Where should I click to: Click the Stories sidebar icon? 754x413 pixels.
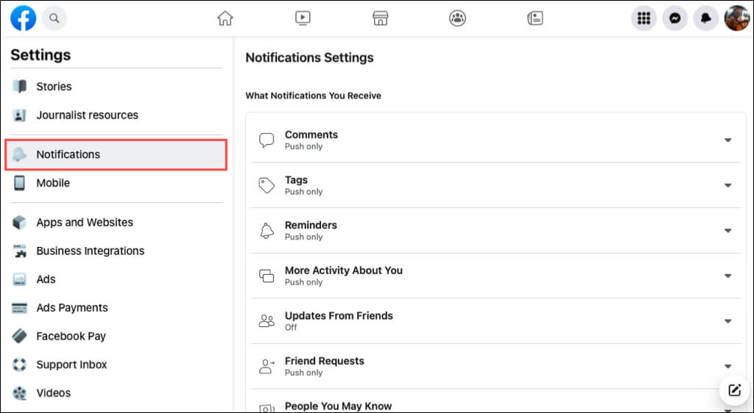tap(20, 86)
